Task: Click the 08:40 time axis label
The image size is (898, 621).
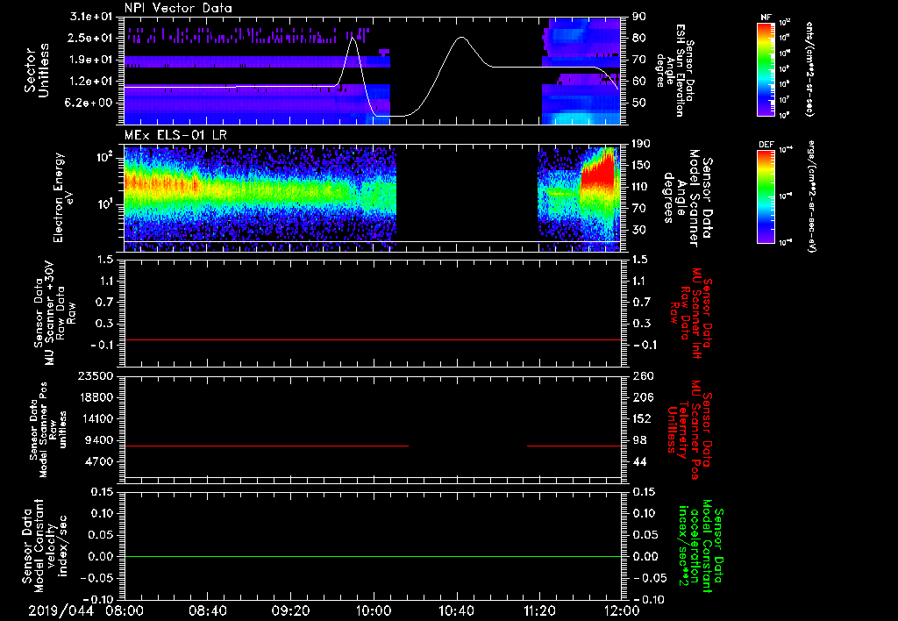Action: coord(209,610)
